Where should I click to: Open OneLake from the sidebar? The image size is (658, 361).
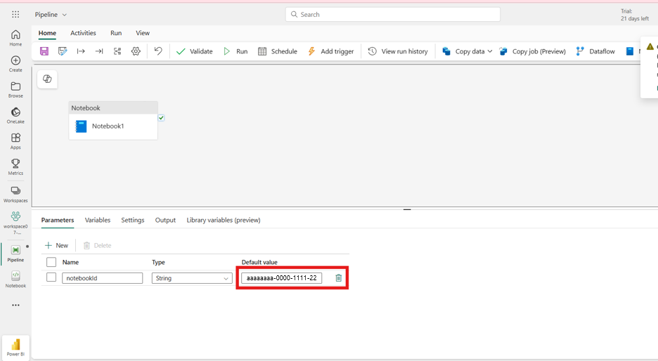pos(15,115)
